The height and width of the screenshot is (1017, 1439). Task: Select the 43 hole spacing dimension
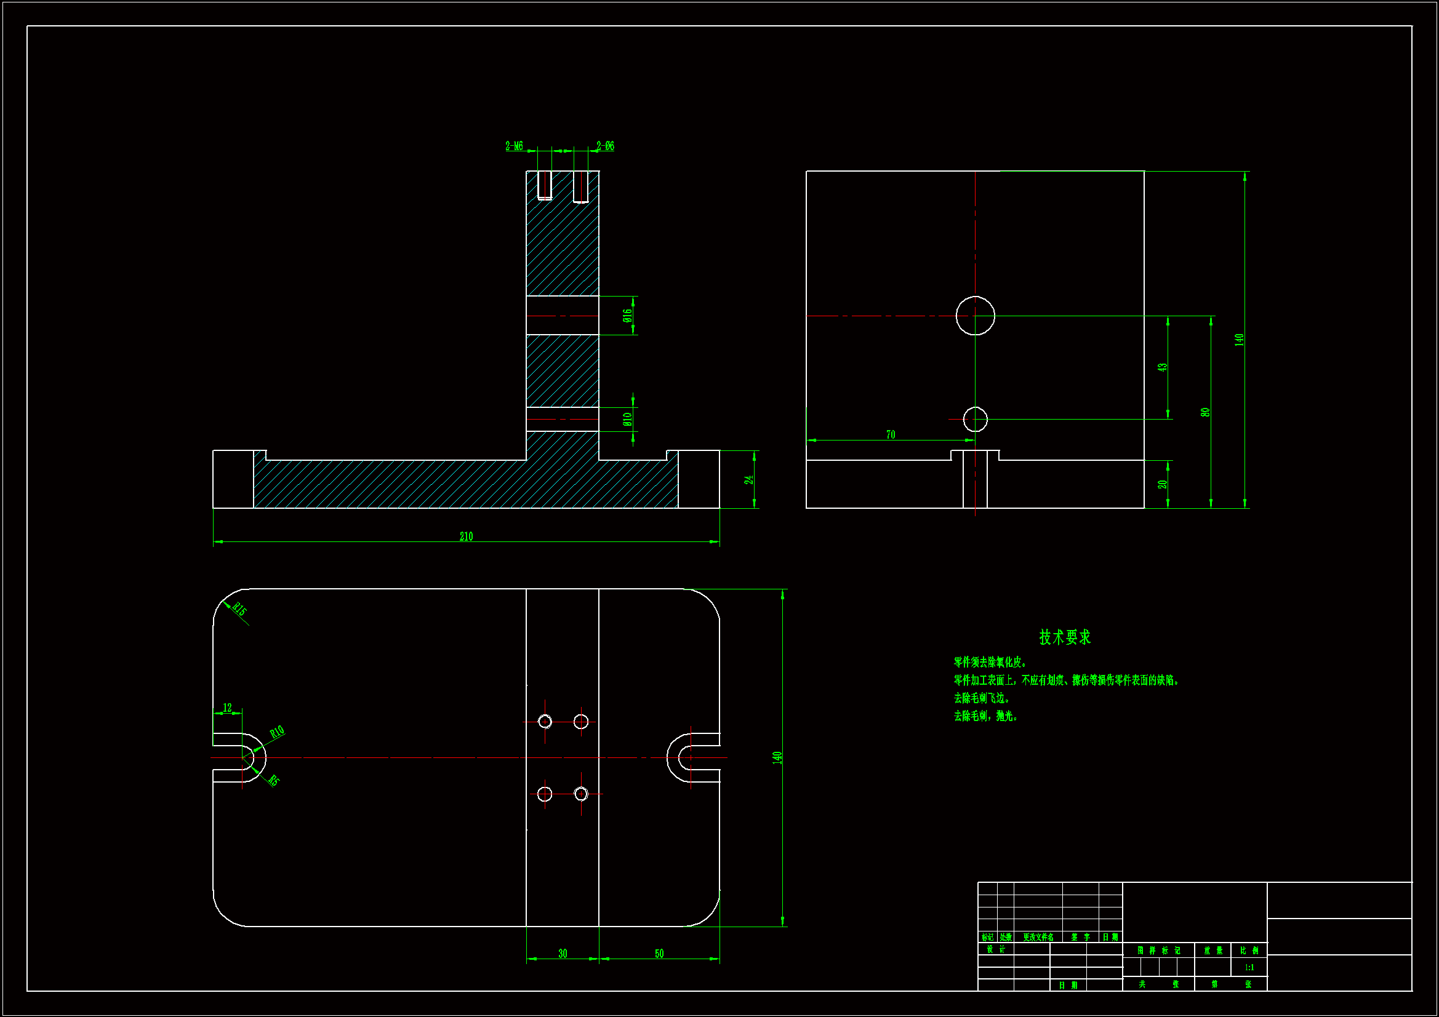[x=1163, y=367]
